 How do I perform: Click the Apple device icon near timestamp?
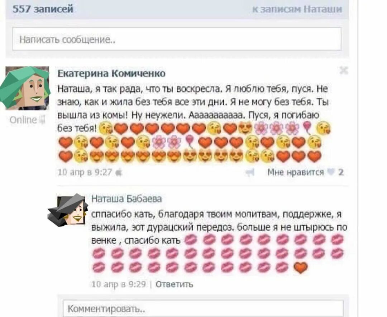(x=119, y=172)
